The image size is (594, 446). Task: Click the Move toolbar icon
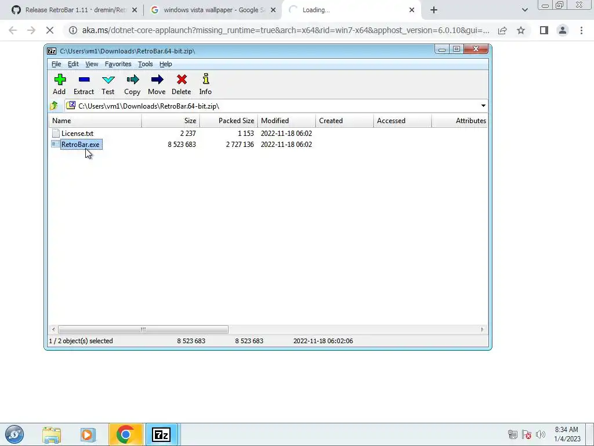157,80
